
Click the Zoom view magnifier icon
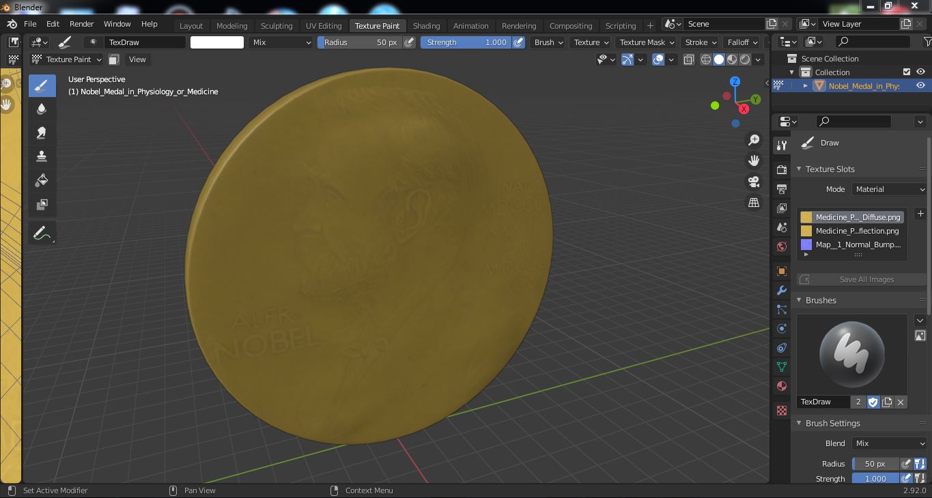coord(754,140)
